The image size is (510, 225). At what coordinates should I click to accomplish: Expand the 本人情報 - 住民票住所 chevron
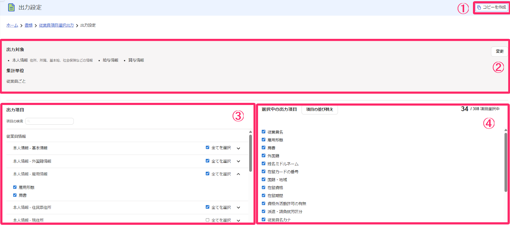238,207
